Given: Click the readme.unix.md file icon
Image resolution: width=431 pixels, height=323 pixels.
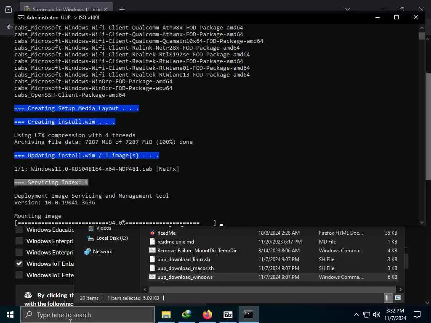Looking at the screenshot, I should 152,242.
